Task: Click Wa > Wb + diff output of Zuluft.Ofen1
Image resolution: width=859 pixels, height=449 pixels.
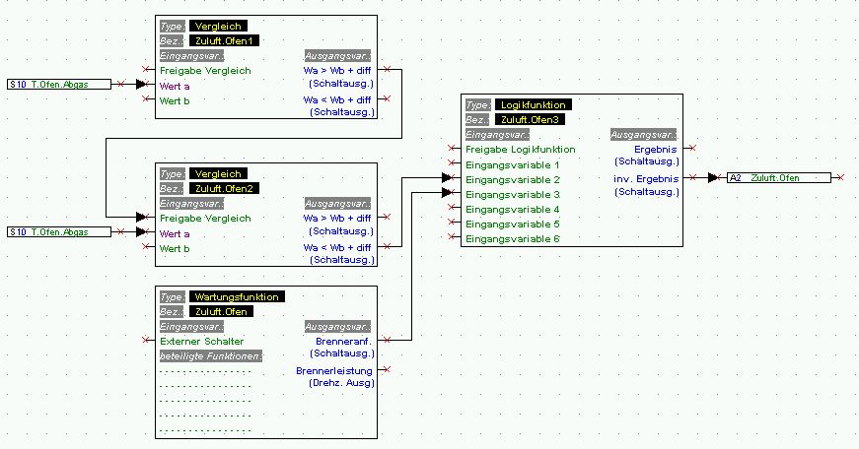Action: click(337, 71)
